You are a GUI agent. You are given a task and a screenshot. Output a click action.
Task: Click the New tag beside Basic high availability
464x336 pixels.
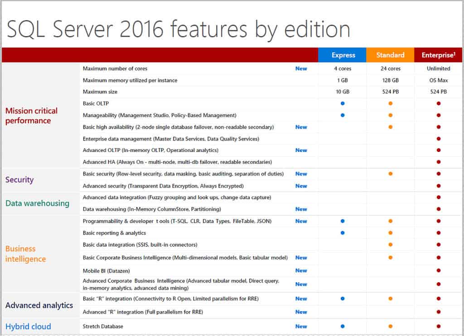click(x=301, y=127)
